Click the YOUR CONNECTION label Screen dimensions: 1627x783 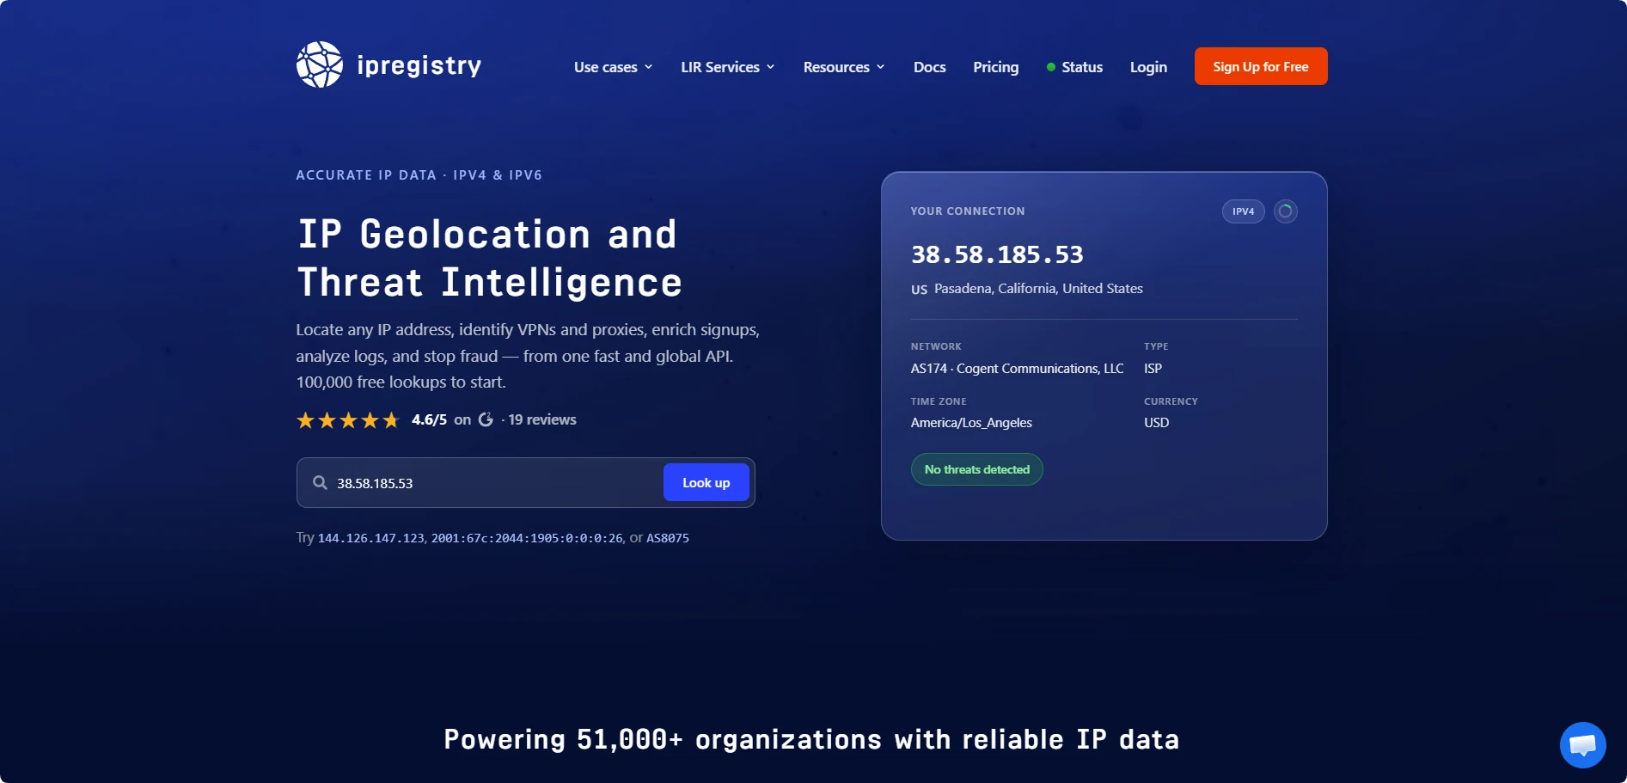pyautogui.click(x=968, y=211)
